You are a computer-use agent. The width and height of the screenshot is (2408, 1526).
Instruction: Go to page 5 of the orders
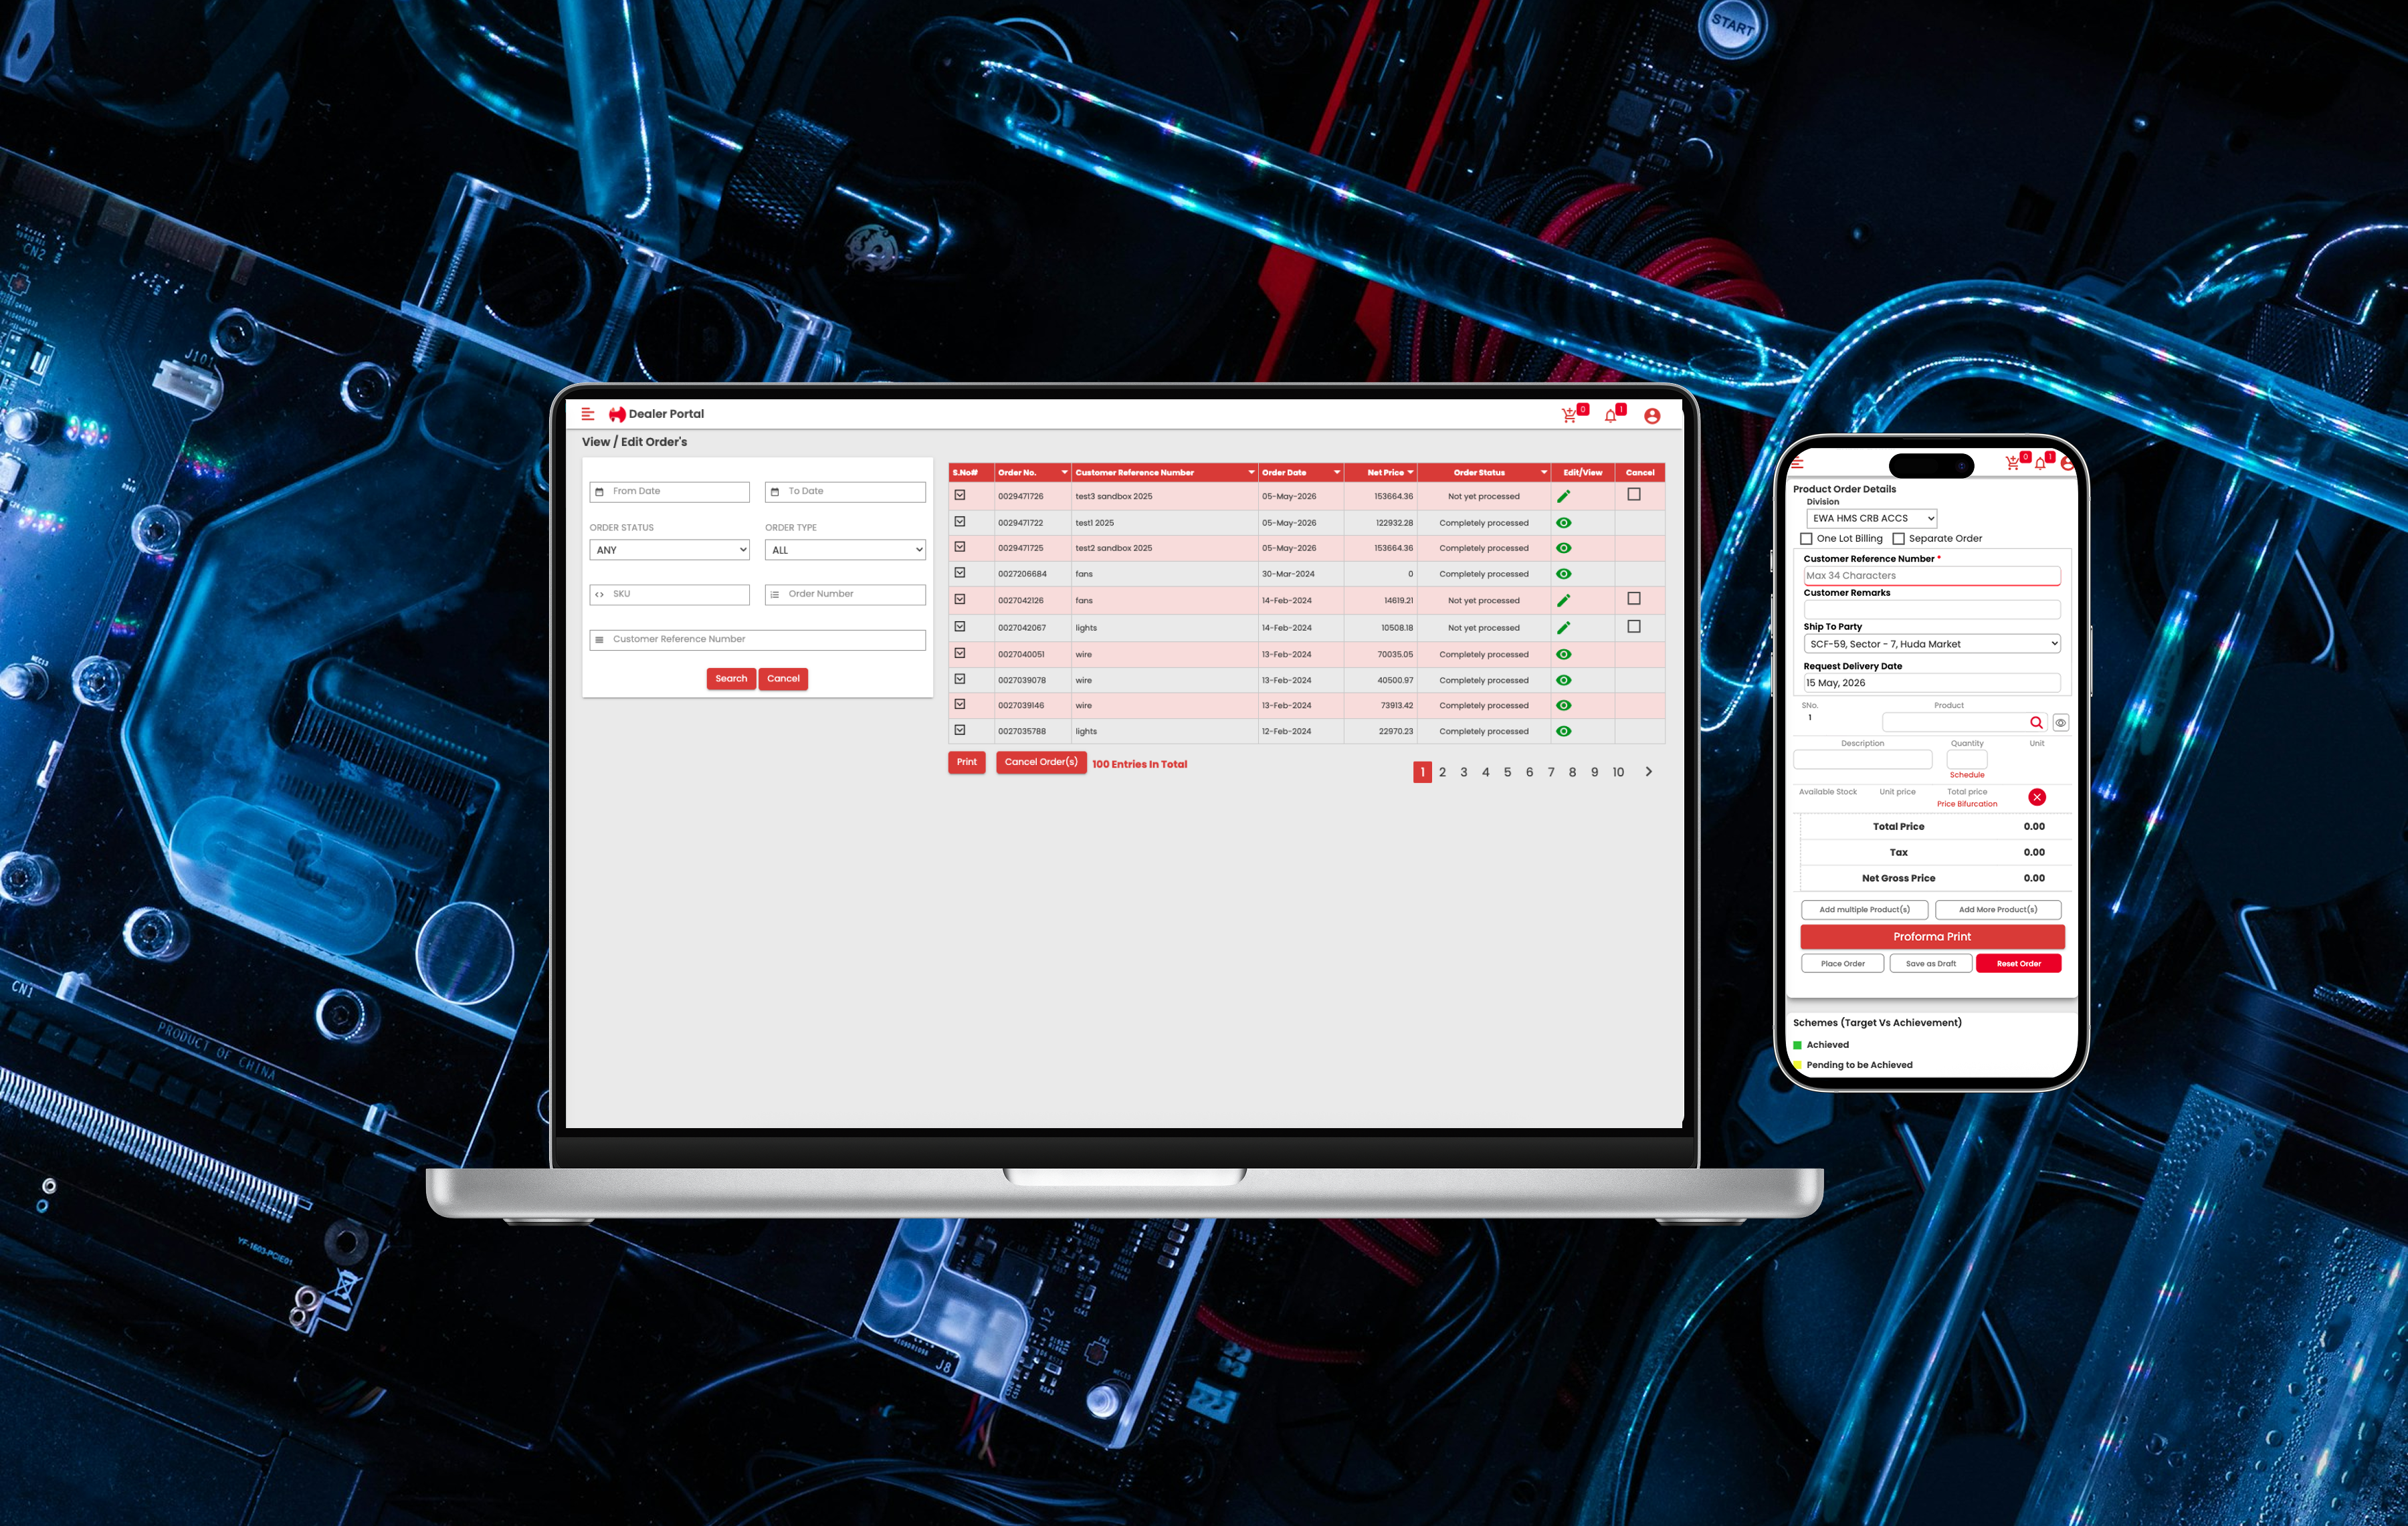pyautogui.click(x=1507, y=772)
